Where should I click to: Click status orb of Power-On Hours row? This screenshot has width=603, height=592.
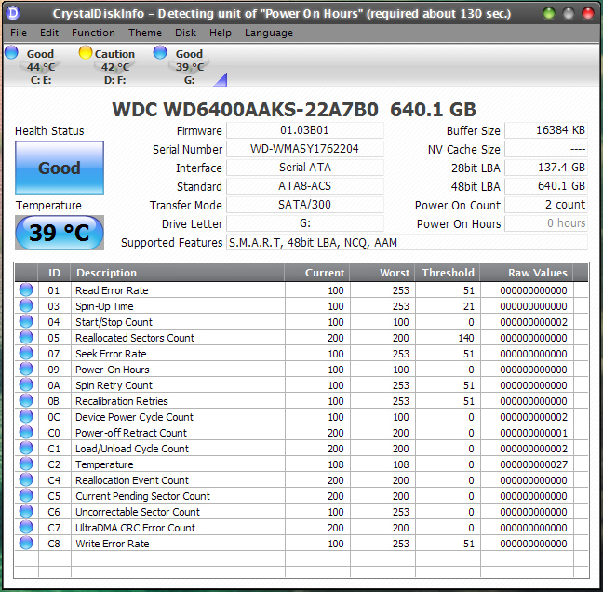pos(26,369)
